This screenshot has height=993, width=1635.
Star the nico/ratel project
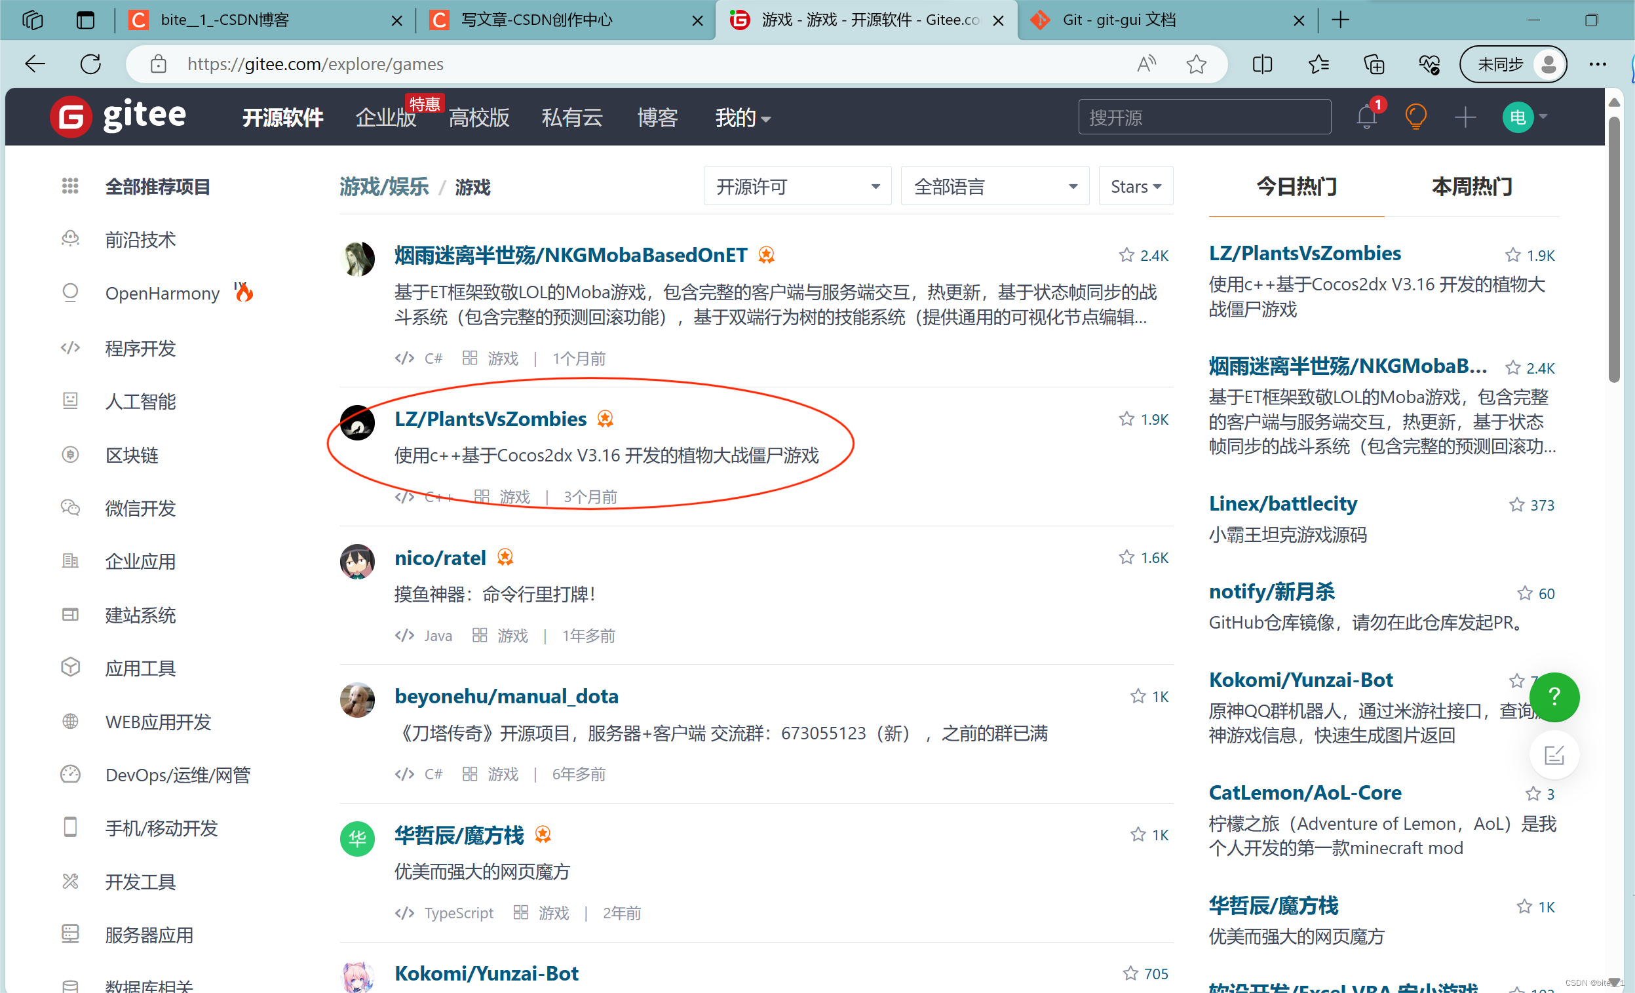1126,558
